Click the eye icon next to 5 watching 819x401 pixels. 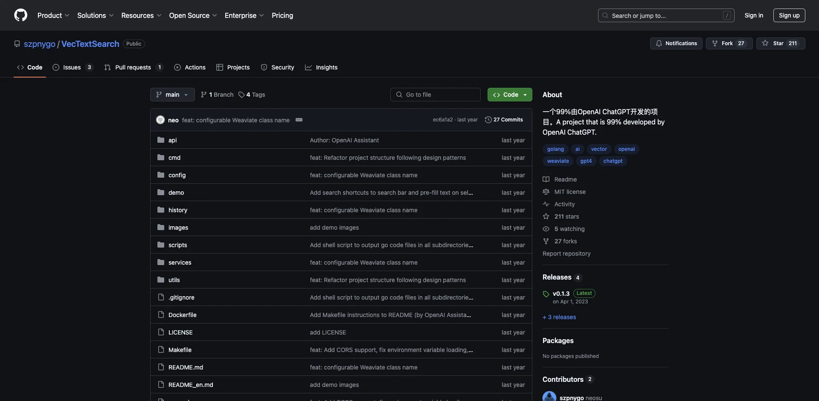pos(546,229)
